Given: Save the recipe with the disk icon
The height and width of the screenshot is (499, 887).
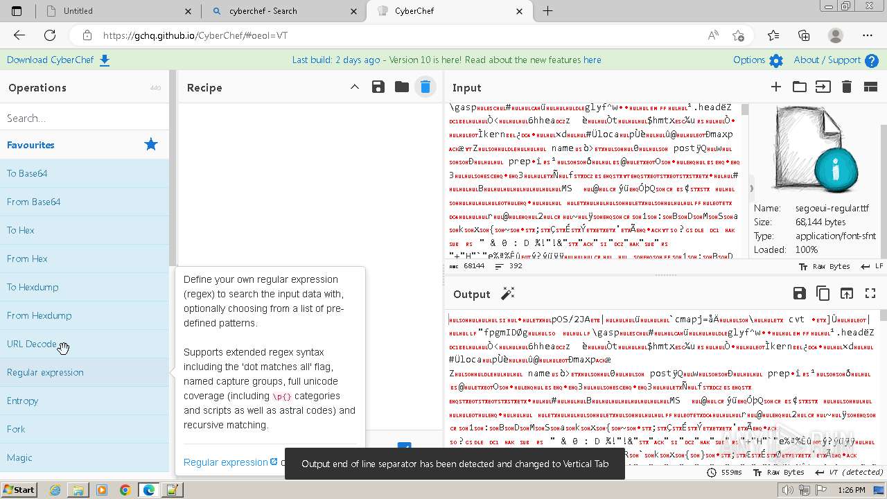Looking at the screenshot, I should tap(378, 87).
